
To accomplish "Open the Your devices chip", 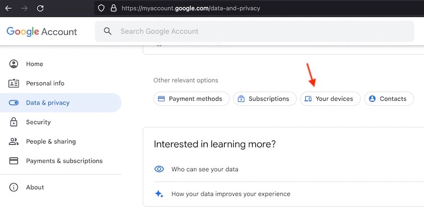I will (330, 99).
